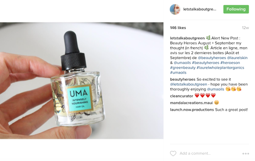The width and height of the screenshot is (255, 161).
Task: Open the #beautyheroes hashtag
Action: point(206,63)
